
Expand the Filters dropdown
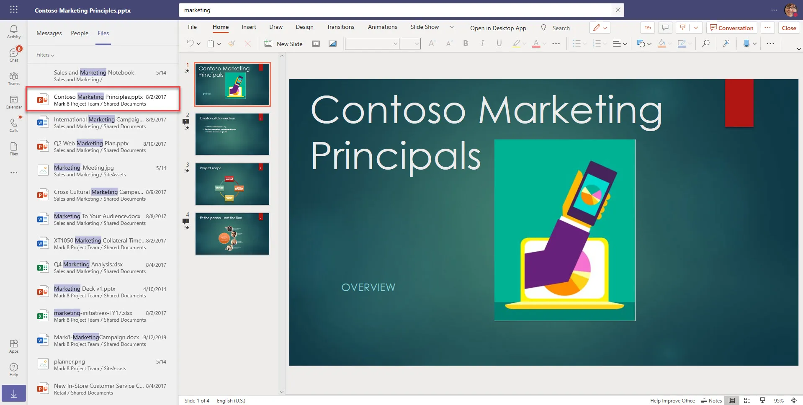[45, 55]
